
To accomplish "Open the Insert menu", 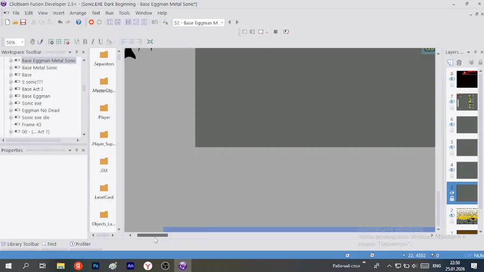I will coord(58,13).
